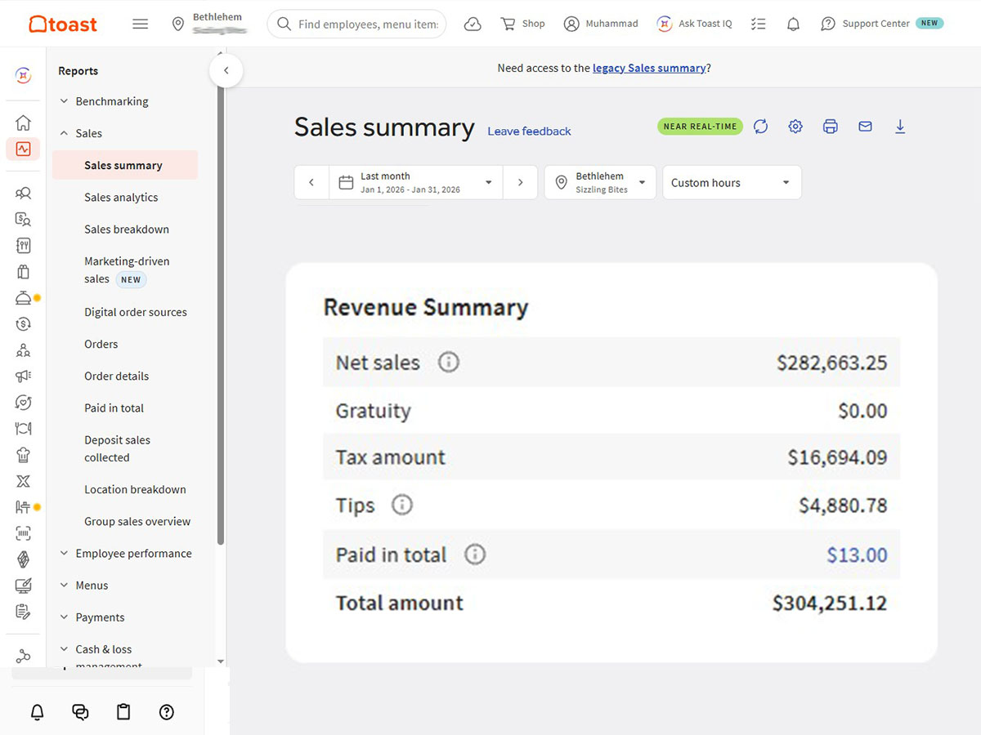981x735 pixels.
Task: Expand the Employee performance section
Action: tap(133, 554)
